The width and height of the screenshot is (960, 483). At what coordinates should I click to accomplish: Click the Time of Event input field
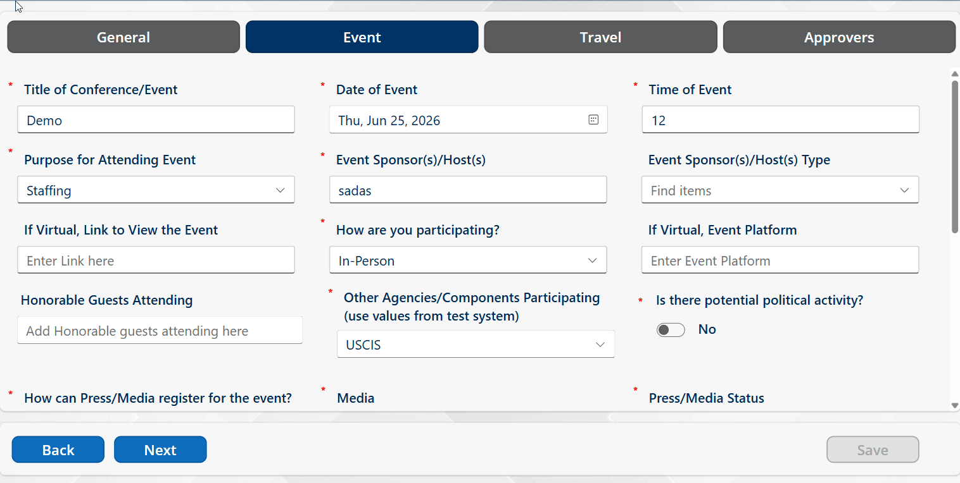click(x=781, y=120)
